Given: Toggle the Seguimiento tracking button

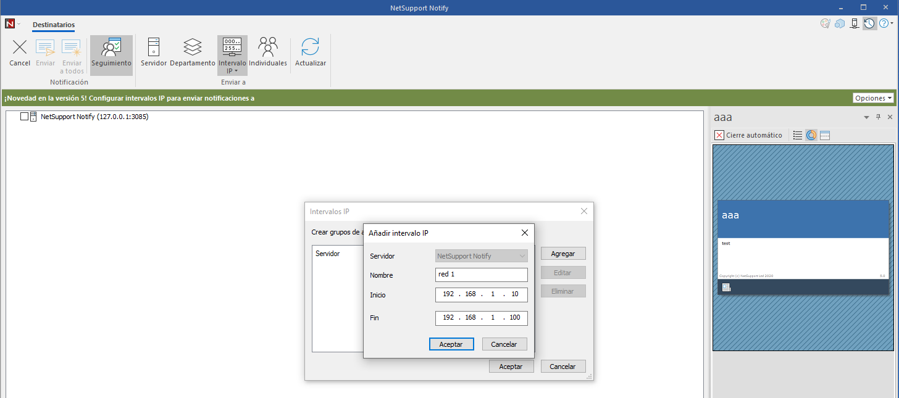Looking at the screenshot, I should 111,56.
